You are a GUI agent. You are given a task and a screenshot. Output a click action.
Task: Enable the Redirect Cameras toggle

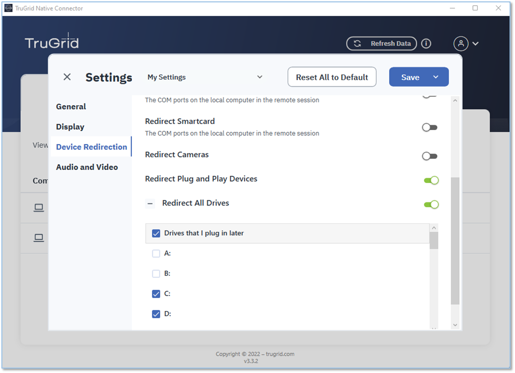coord(430,156)
